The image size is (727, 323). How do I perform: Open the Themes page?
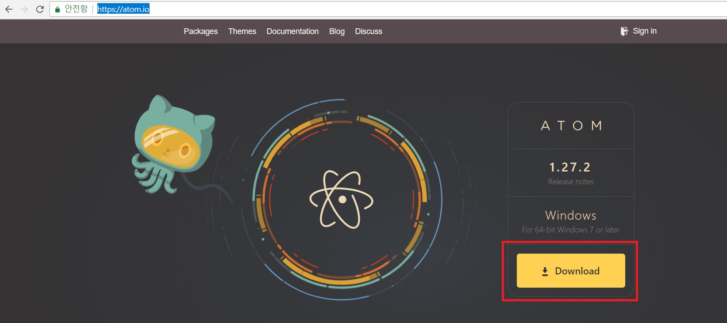click(x=242, y=31)
